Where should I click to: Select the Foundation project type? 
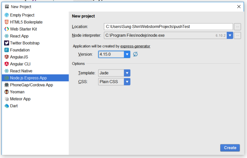tap(35, 50)
